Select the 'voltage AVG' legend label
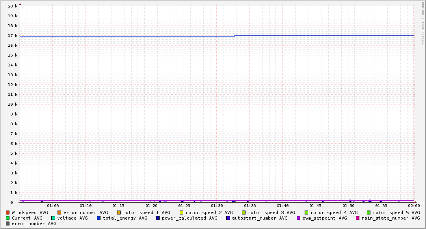Image resolution: width=426 pixels, height=229 pixels. (73, 218)
